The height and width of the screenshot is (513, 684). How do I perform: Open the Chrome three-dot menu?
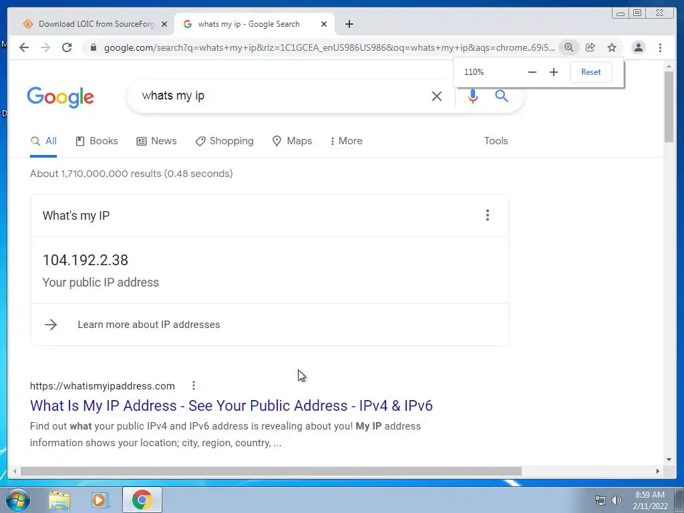[x=660, y=47]
